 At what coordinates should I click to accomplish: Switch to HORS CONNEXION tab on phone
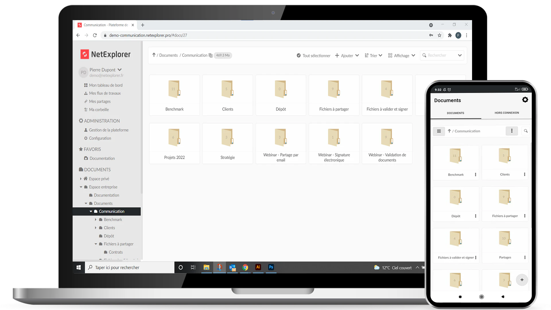point(507,113)
